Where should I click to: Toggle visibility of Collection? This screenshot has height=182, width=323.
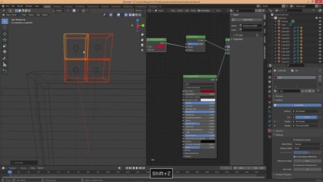click(x=320, y=18)
